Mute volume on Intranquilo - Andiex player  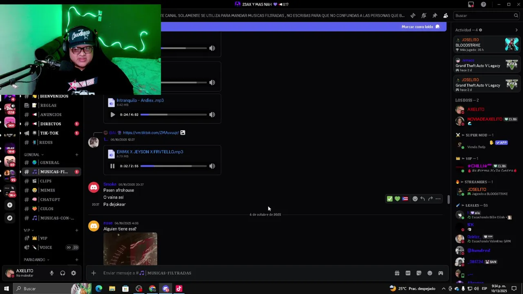click(212, 115)
